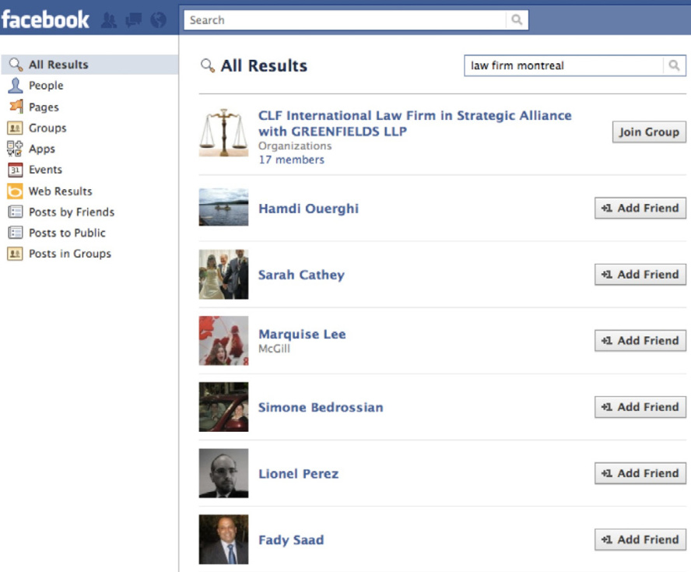This screenshot has width=691, height=572.
Task: Add Hamdi Ouerghi as friend
Action: pos(640,208)
